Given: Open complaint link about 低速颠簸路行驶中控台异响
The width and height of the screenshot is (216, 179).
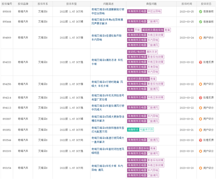Looking at the screenshot, I should tap(108, 11).
